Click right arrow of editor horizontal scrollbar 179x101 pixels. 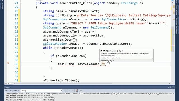point(169,84)
